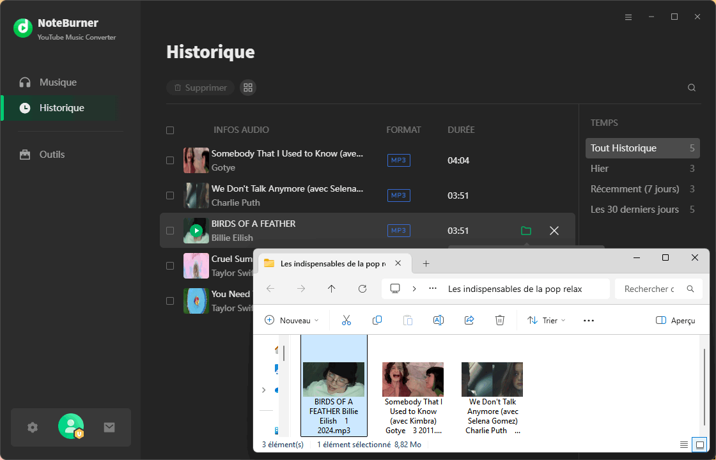
Task: Open the NoteBurner hamburger menu
Action: (x=628, y=17)
